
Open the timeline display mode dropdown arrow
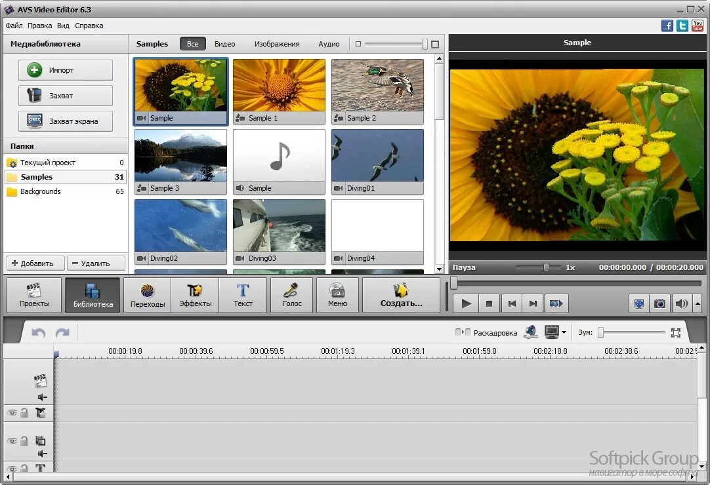[564, 333]
